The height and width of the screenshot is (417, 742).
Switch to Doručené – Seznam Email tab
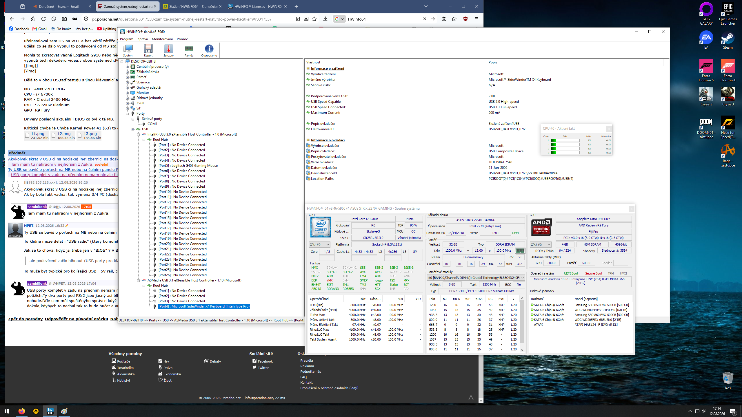coord(59,6)
